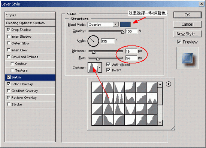Click the contour list scroll up arrow

tap(160, 85)
